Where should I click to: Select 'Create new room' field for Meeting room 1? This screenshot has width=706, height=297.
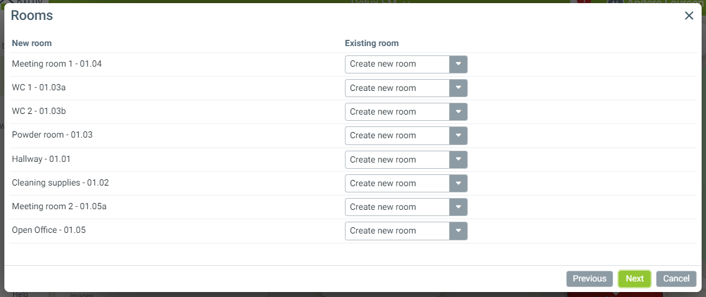tap(397, 64)
